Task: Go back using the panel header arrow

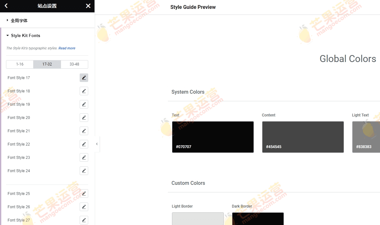Action: pyautogui.click(x=6, y=6)
